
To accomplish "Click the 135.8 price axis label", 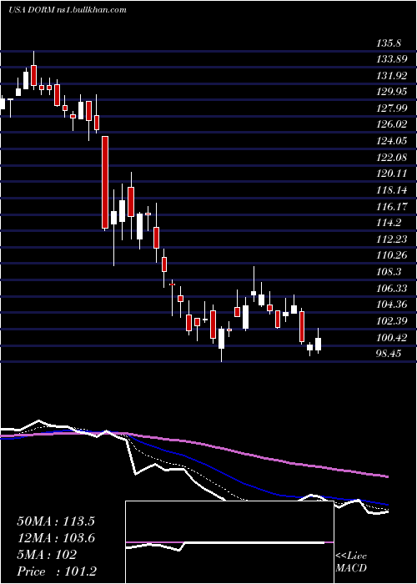I will [x=389, y=43].
